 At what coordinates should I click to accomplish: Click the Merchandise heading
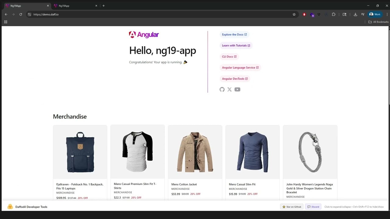pyautogui.click(x=70, y=116)
